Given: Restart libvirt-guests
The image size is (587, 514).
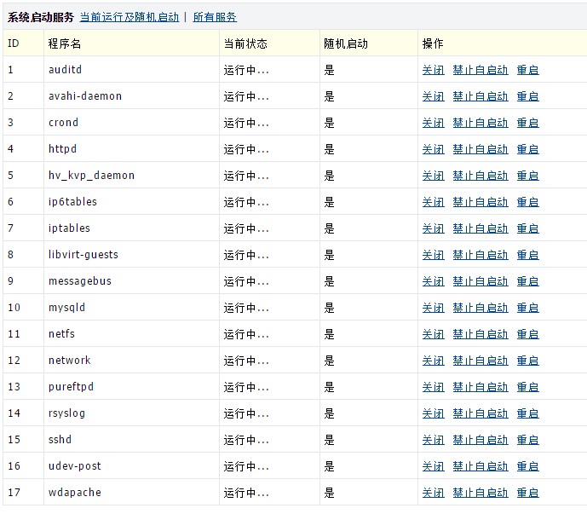Looking at the screenshot, I should [527, 255].
